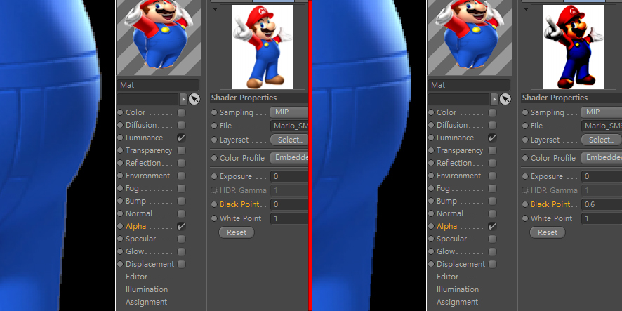622x311 pixels.
Task: Click the dot before Alpha channel in the Black Point 0.6 panel
Action: (x=431, y=226)
